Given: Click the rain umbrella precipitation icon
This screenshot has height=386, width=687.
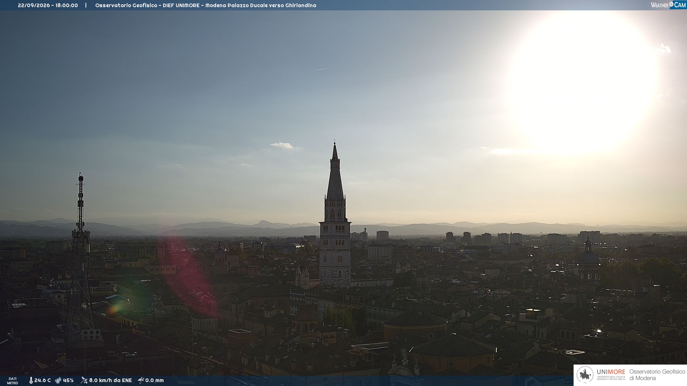Looking at the screenshot, I should point(141,380).
